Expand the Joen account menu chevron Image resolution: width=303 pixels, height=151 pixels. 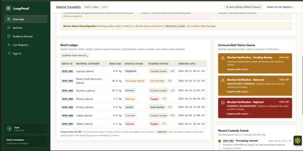44,130
